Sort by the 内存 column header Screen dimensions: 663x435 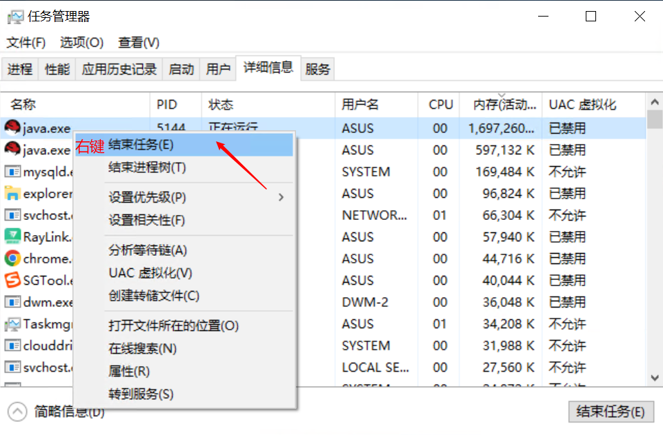(504, 105)
